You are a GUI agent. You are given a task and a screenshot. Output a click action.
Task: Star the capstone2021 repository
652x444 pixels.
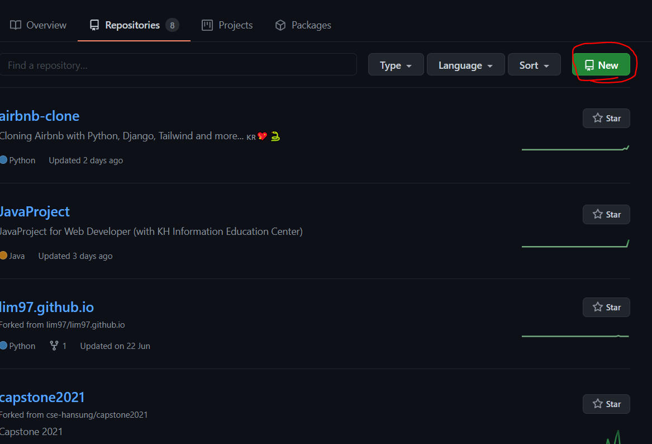click(606, 404)
